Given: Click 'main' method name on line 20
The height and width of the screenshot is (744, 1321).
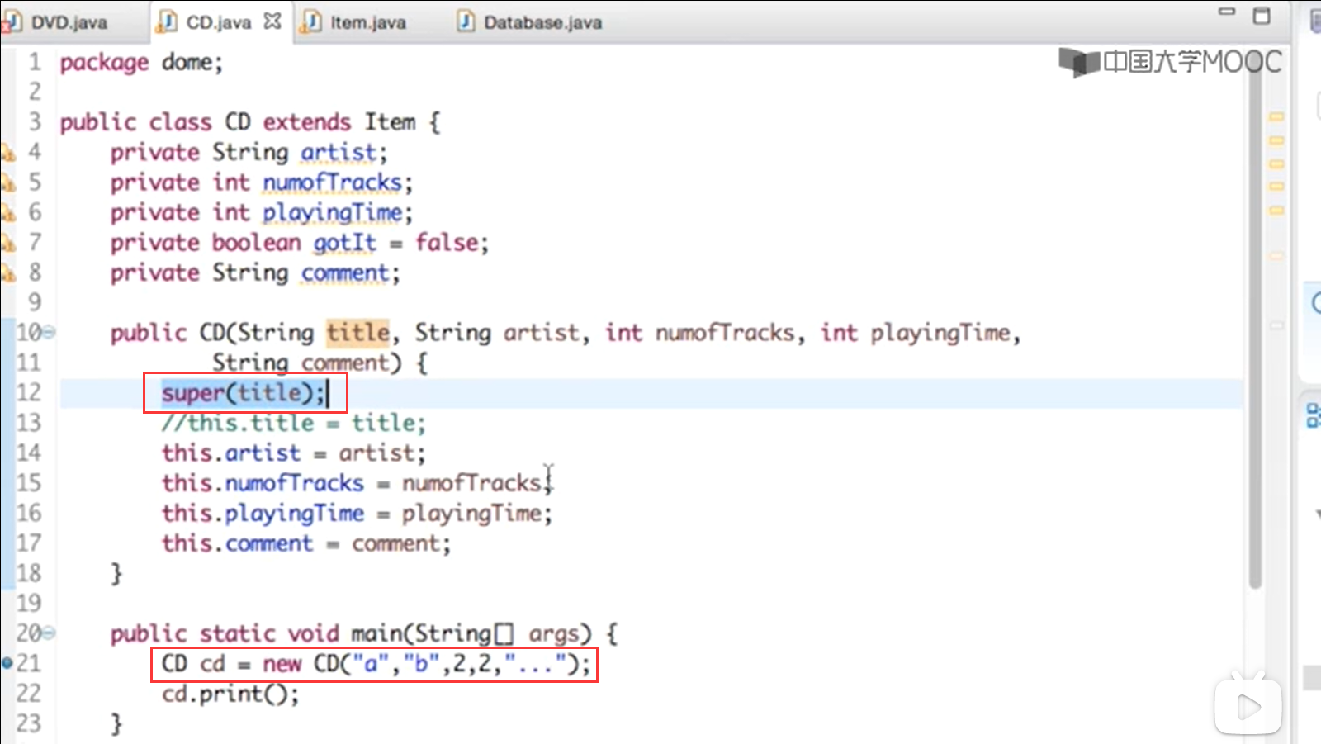Looking at the screenshot, I should [x=376, y=633].
